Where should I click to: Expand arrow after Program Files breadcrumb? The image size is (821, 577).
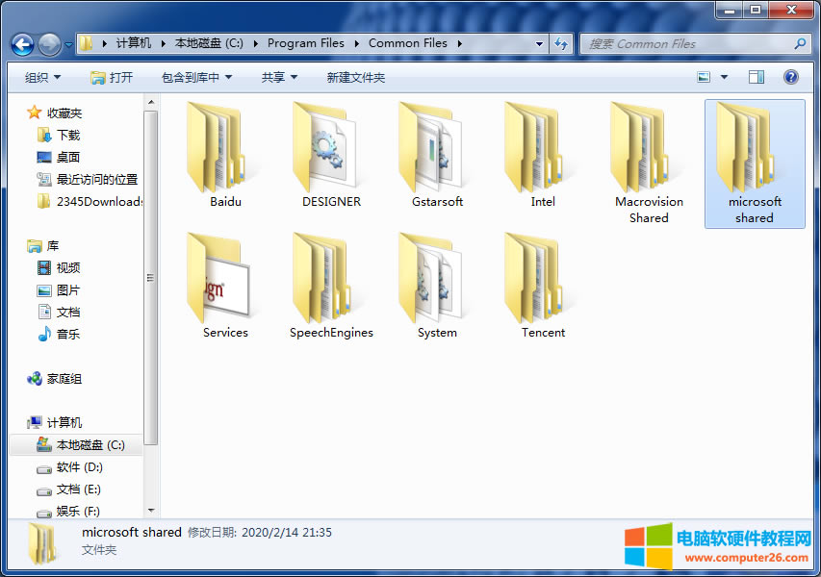(356, 43)
